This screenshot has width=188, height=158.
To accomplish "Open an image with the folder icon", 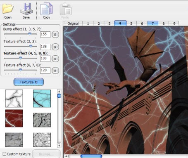I will click(7, 9).
